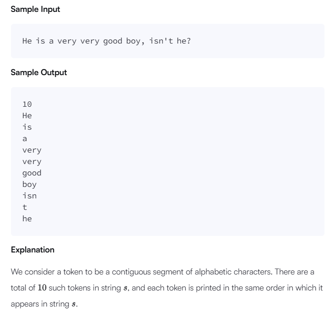Click the word "good" in the sample input

coord(112,41)
